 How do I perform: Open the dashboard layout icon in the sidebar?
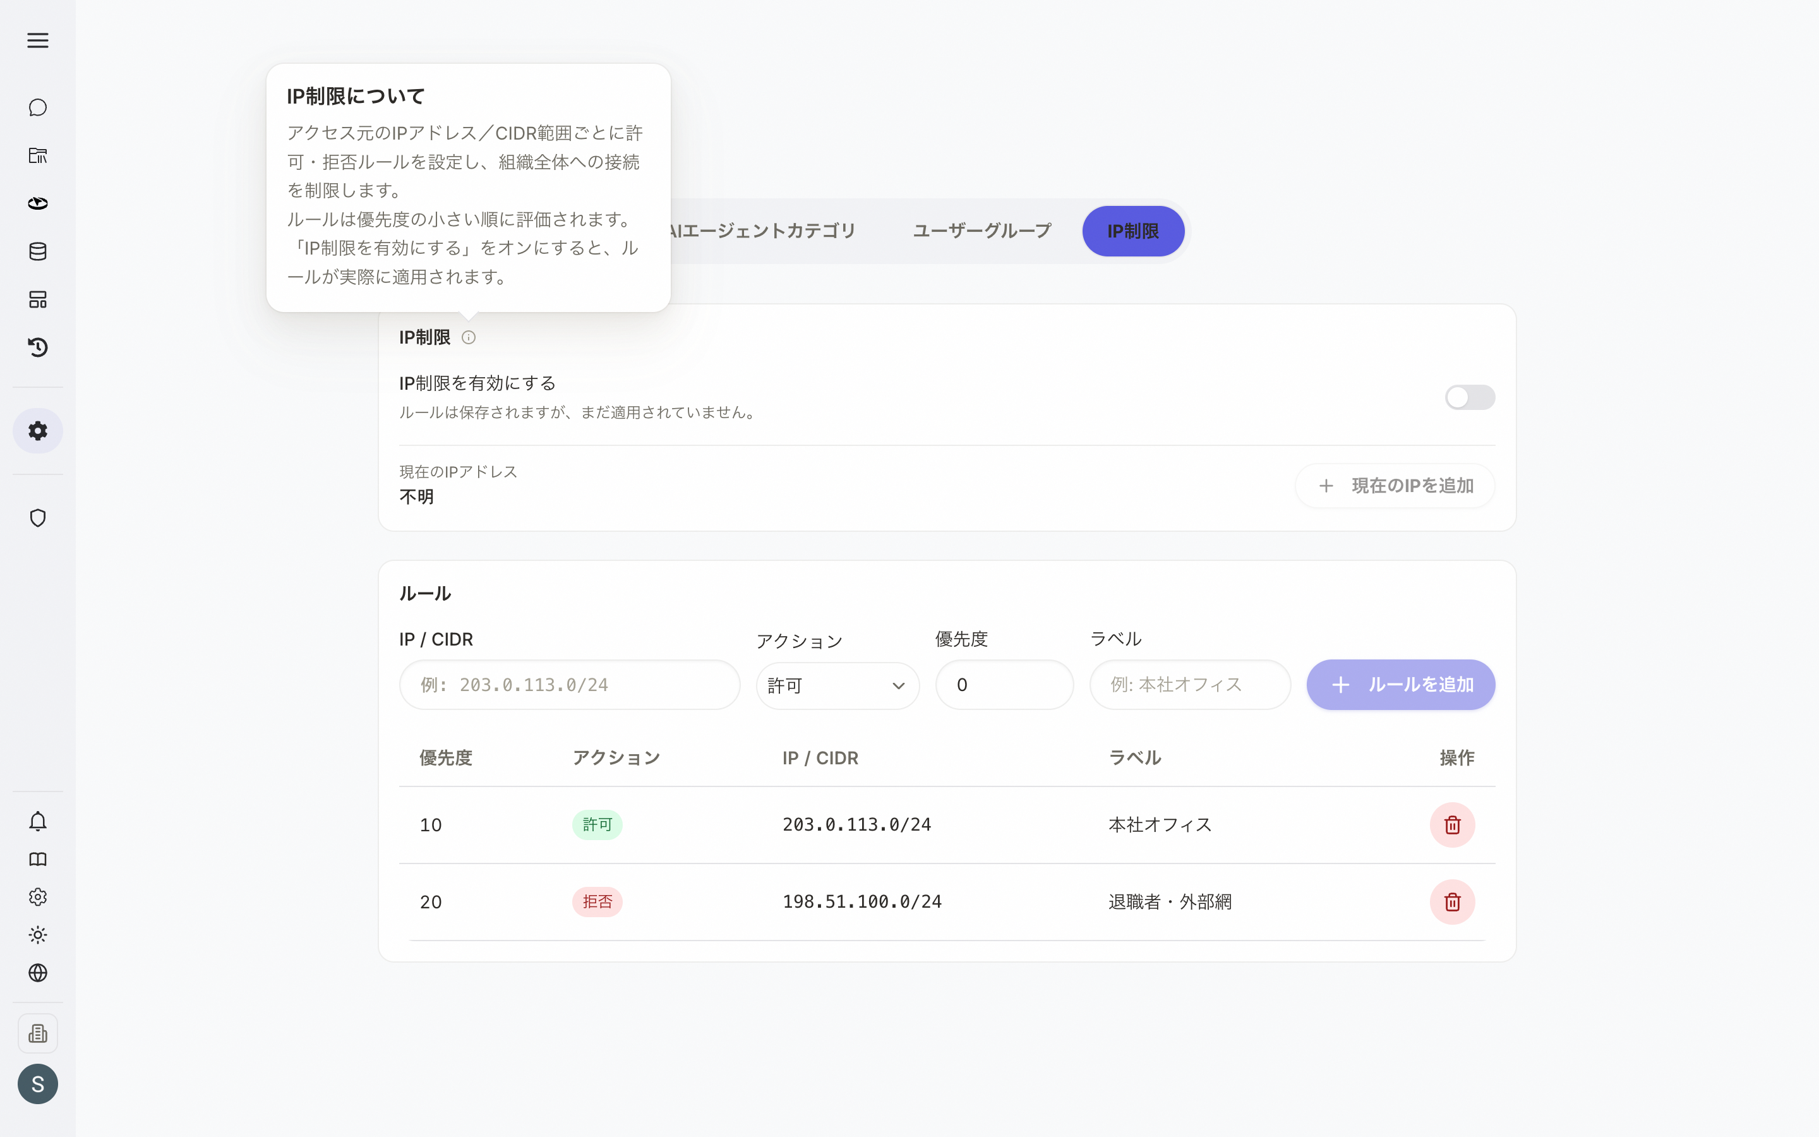[x=38, y=299]
